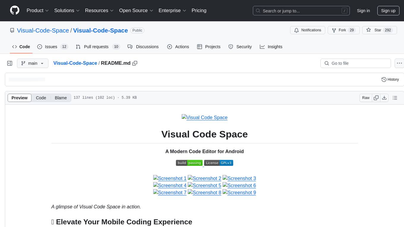The image size is (404, 227).
Task: Open the more file actions menu
Action: pyautogui.click(x=399, y=63)
